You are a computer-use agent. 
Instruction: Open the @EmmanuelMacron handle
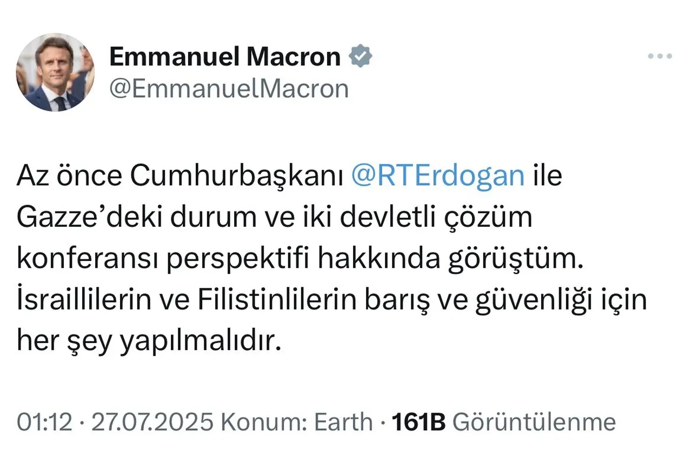(229, 89)
